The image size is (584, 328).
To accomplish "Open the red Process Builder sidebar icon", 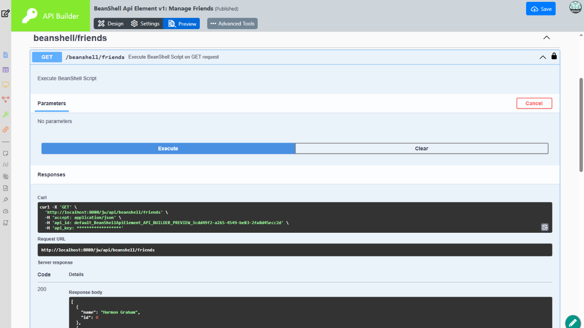I will pos(5,99).
